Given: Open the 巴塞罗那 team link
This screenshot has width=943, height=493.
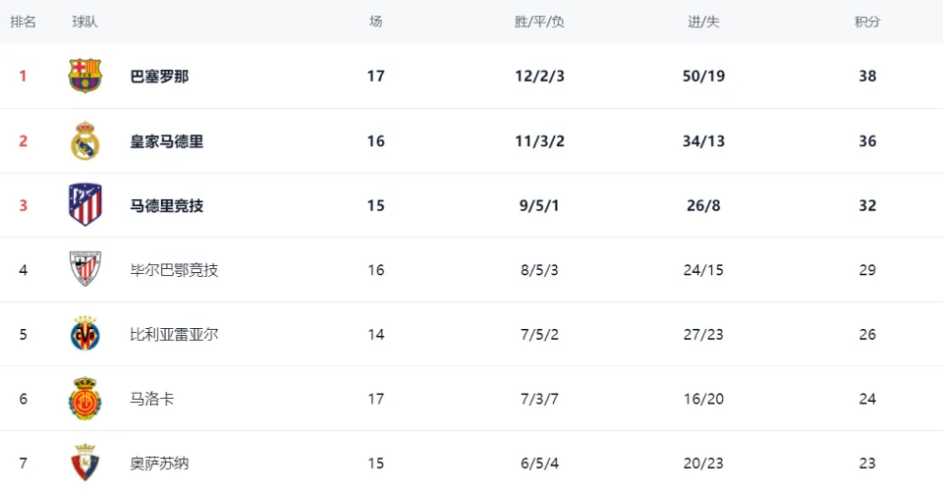Looking at the screenshot, I should 159,77.
